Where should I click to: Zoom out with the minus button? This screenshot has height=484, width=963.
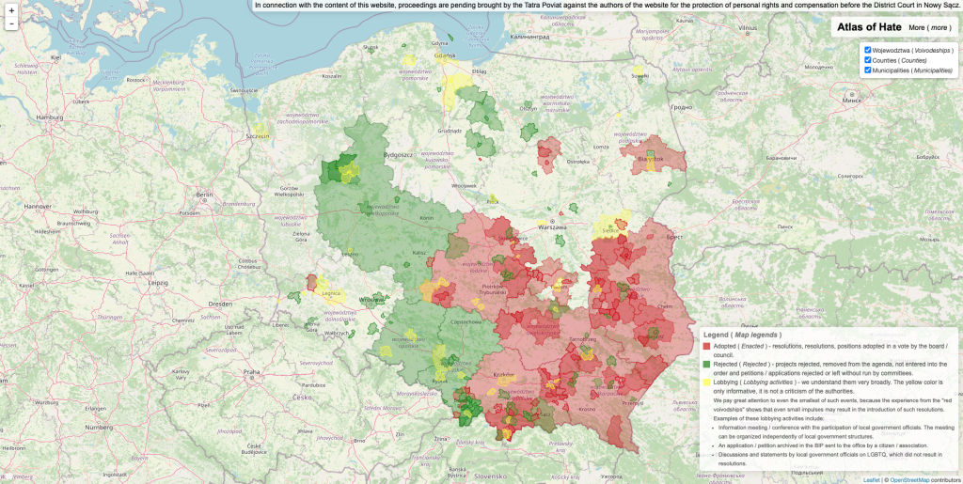tap(11, 23)
